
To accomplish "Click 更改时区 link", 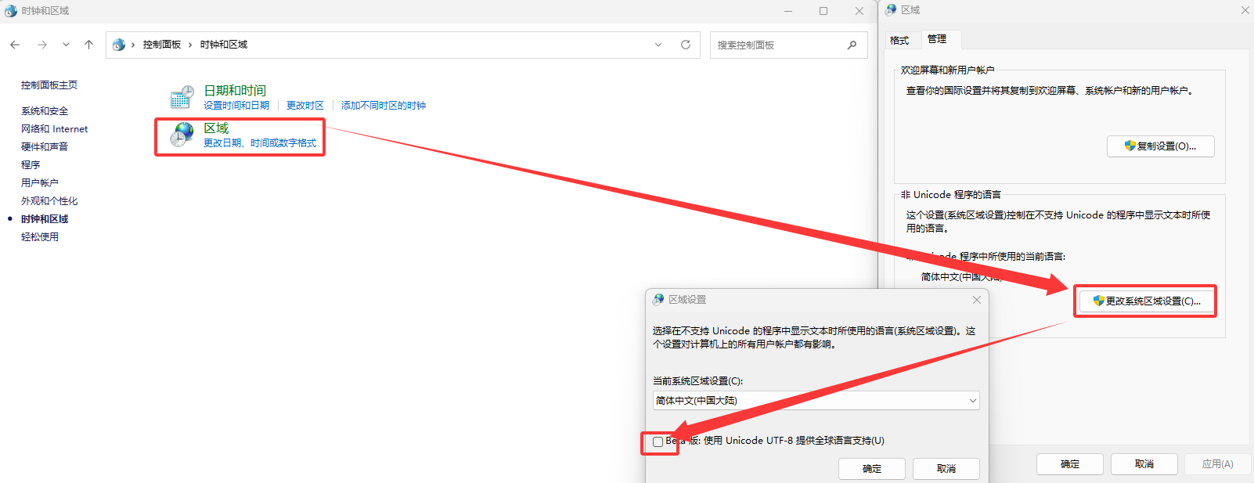I will (305, 106).
